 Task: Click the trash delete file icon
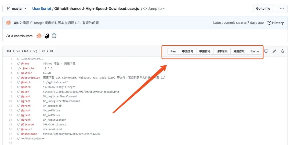282,51
